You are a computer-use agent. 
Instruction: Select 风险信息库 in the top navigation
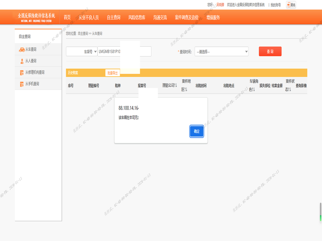pyautogui.click(x=136, y=17)
